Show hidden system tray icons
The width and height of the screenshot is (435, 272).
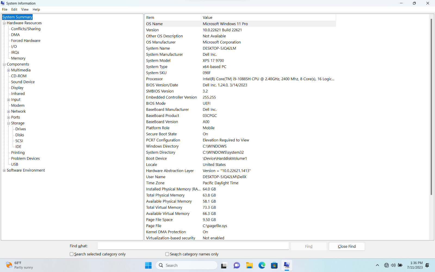click(x=377, y=265)
